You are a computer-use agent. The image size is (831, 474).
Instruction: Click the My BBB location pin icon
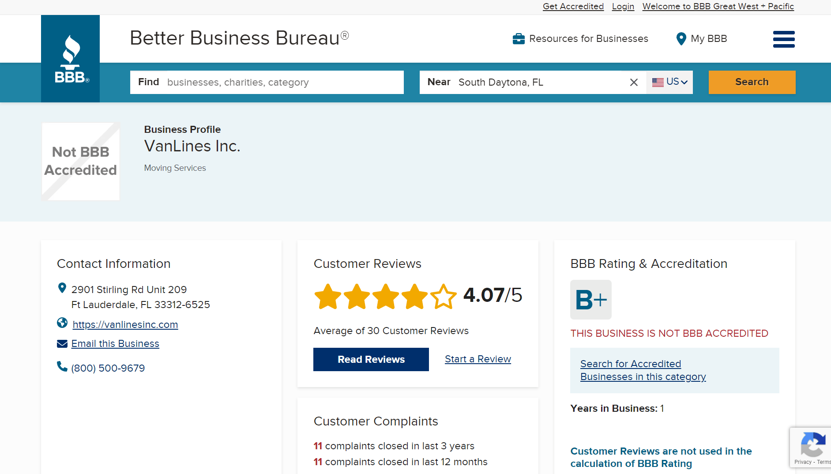(681, 39)
